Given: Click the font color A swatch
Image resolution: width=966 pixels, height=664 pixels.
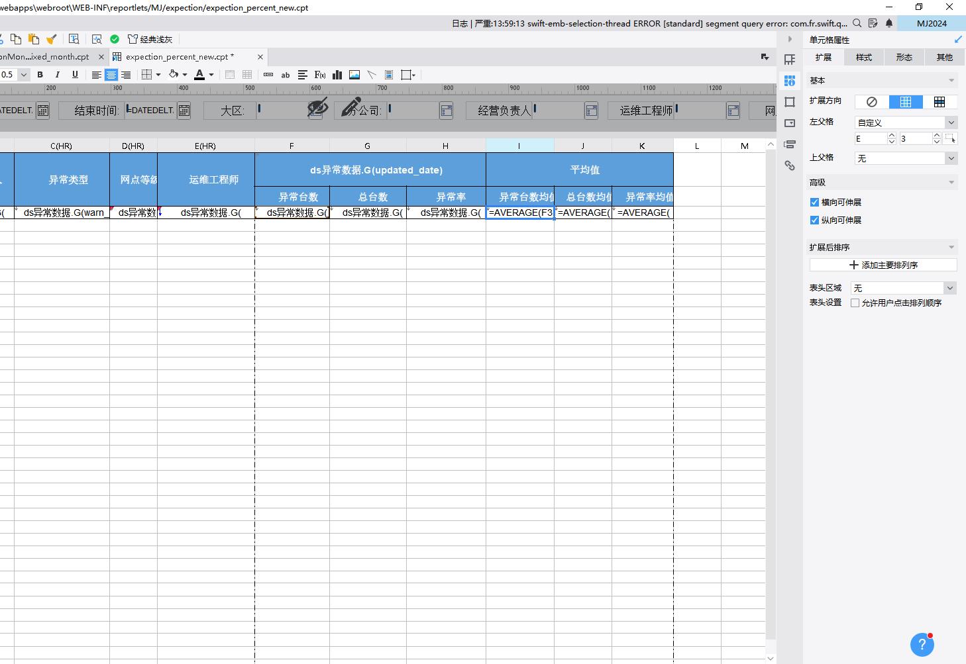Looking at the screenshot, I should (x=199, y=75).
